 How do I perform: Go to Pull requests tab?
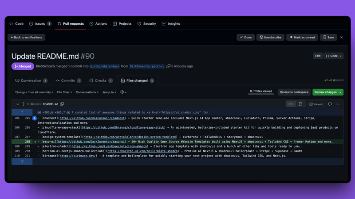click(x=71, y=24)
